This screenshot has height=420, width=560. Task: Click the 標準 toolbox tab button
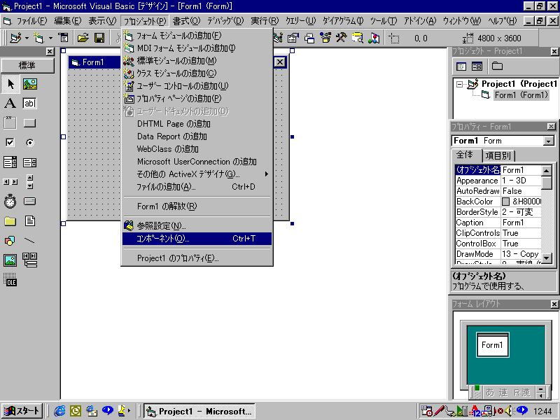[x=27, y=66]
